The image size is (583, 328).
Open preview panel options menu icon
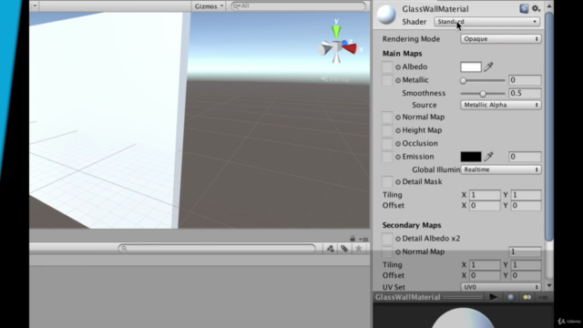point(543,297)
